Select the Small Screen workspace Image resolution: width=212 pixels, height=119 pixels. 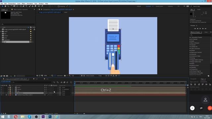point(159,6)
